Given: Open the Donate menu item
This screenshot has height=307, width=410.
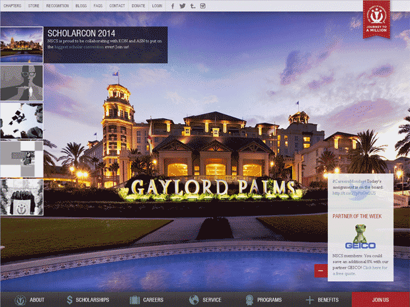Looking at the screenshot, I should (x=138, y=6).
